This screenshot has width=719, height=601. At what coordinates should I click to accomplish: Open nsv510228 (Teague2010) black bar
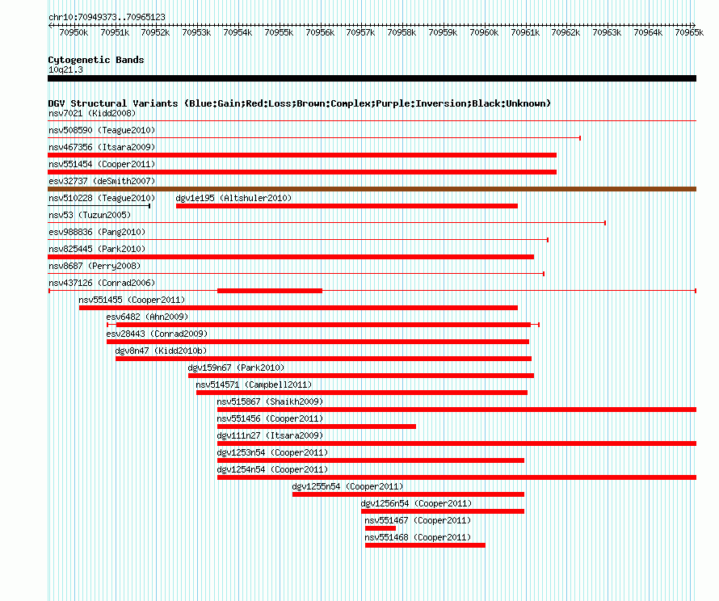click(99, 206)
